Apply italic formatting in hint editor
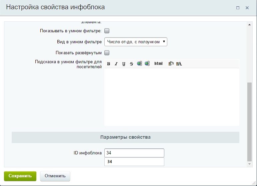Screen dimensions: 257x186 tap(116, 64)
